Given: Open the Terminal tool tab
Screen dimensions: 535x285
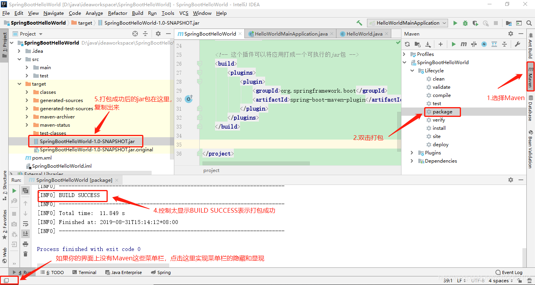Looking at the screenshot, I should point(84,272).
